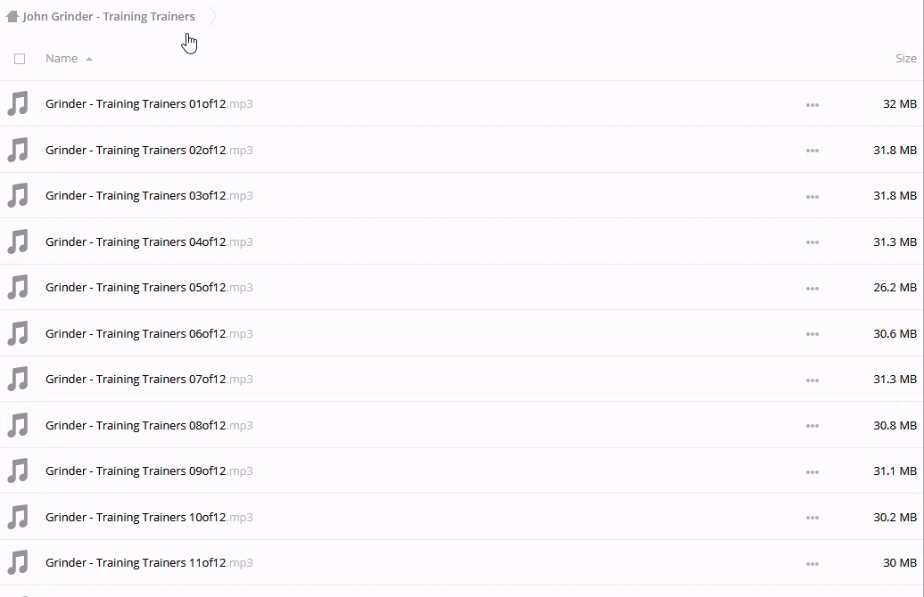924x597 pixels.
Task: Click music note icon for Training Trainers 04of12
Action: point(18,241)
